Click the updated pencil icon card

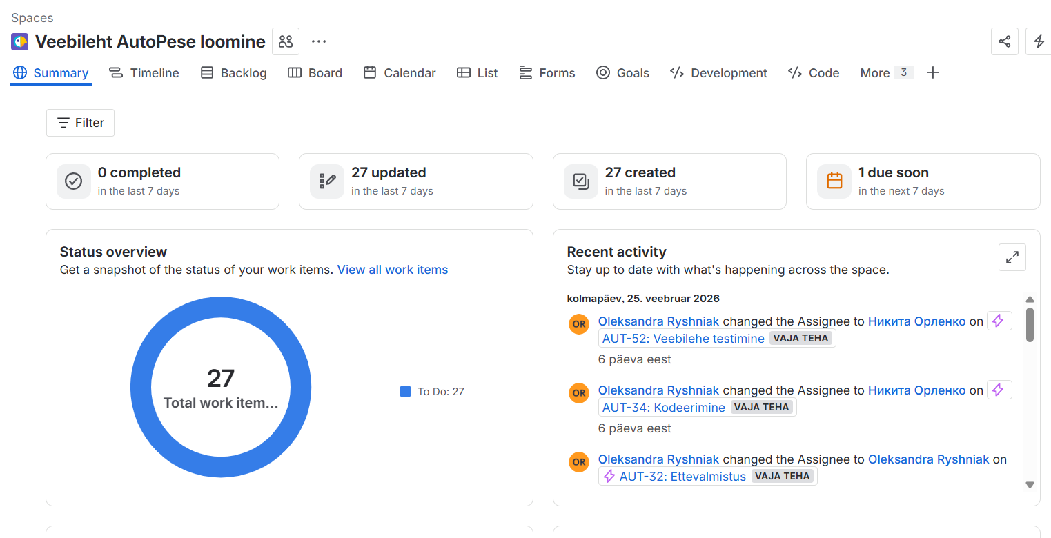[x=327, y=181]
